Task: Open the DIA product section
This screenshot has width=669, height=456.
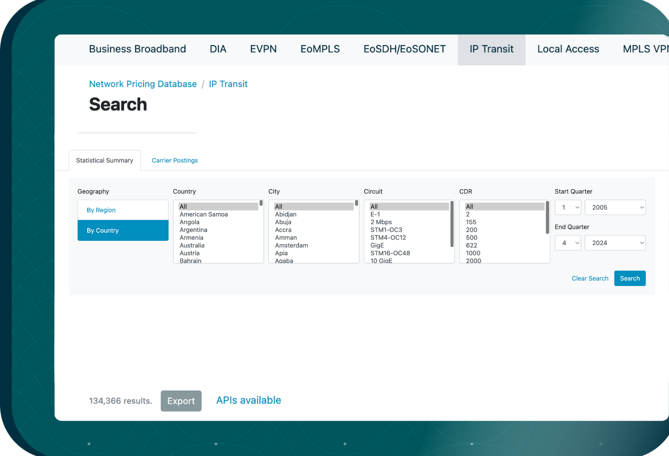Action: pyautogui.click(x=218, y=49)
